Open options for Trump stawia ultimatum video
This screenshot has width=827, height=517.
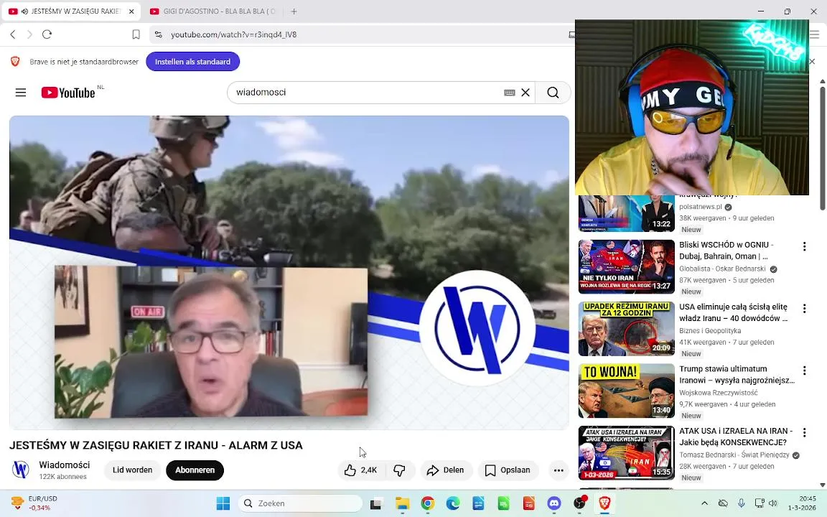[804, 371]
